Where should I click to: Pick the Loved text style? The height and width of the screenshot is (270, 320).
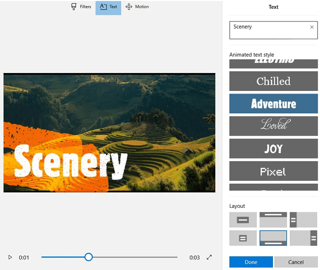pos(273,126)
